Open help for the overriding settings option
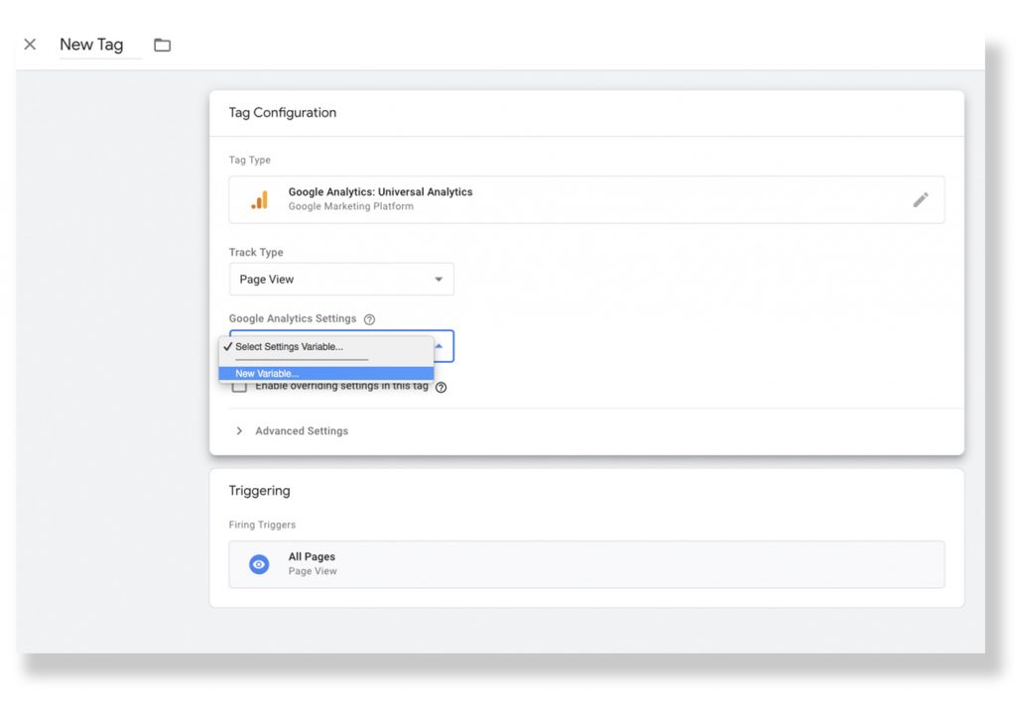The width and height of the screenshot is (1016, 708). tap(441, 388)
